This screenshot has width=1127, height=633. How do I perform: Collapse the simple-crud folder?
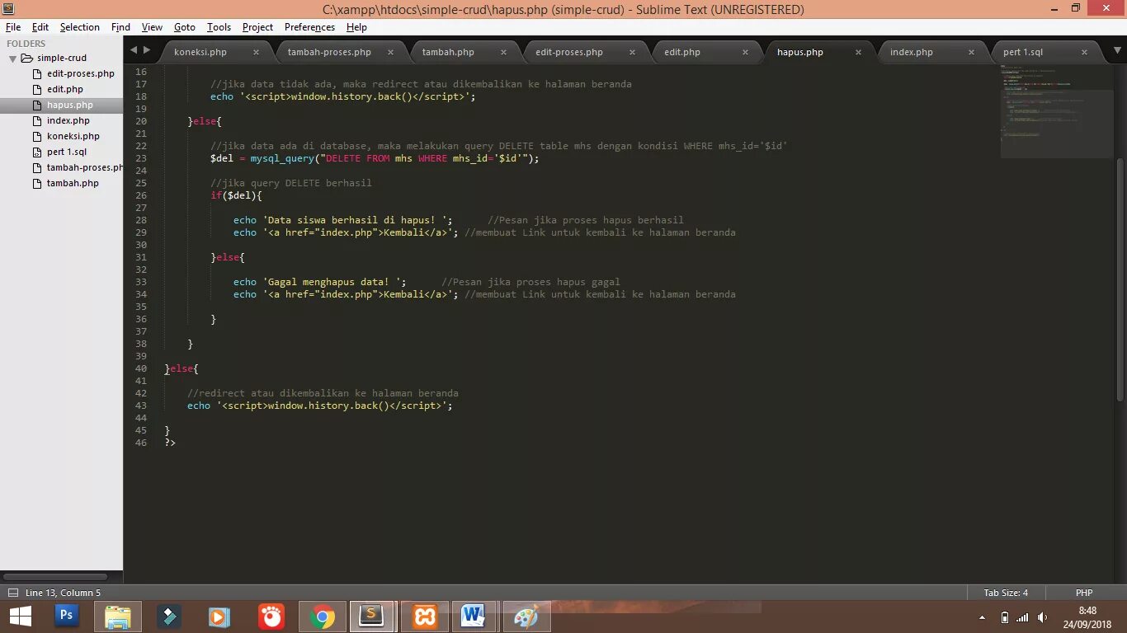tap(12, 59)
